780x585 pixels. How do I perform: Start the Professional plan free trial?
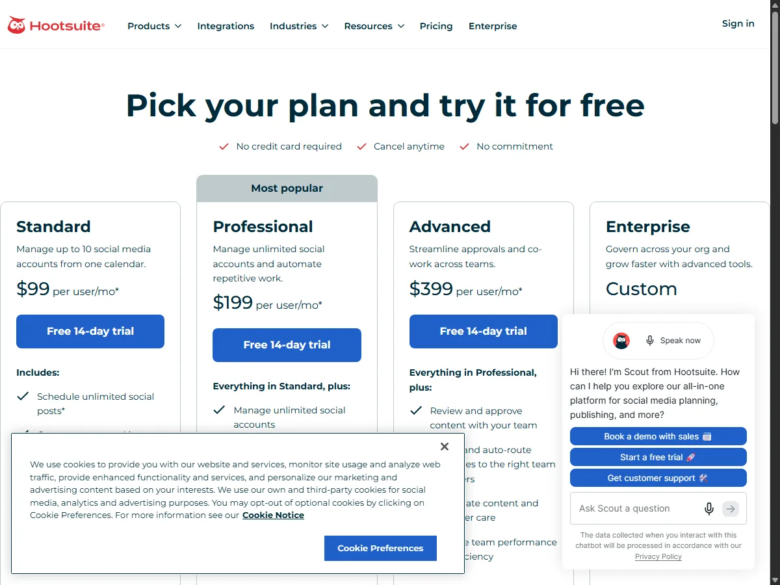(x=287, y=345)
